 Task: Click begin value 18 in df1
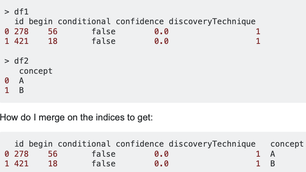click(x=53, y=41)
